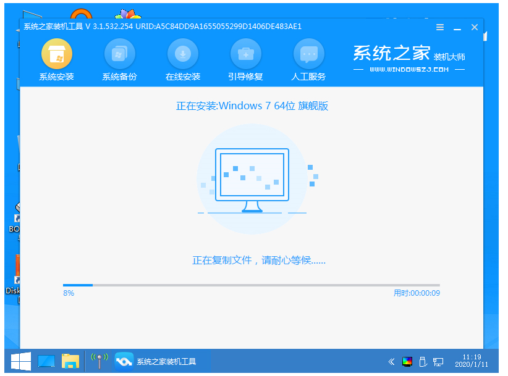Click the network computer tray icon
Image resolution: width=508 pixels, height=376 pixels.
[x=438, y=362]
